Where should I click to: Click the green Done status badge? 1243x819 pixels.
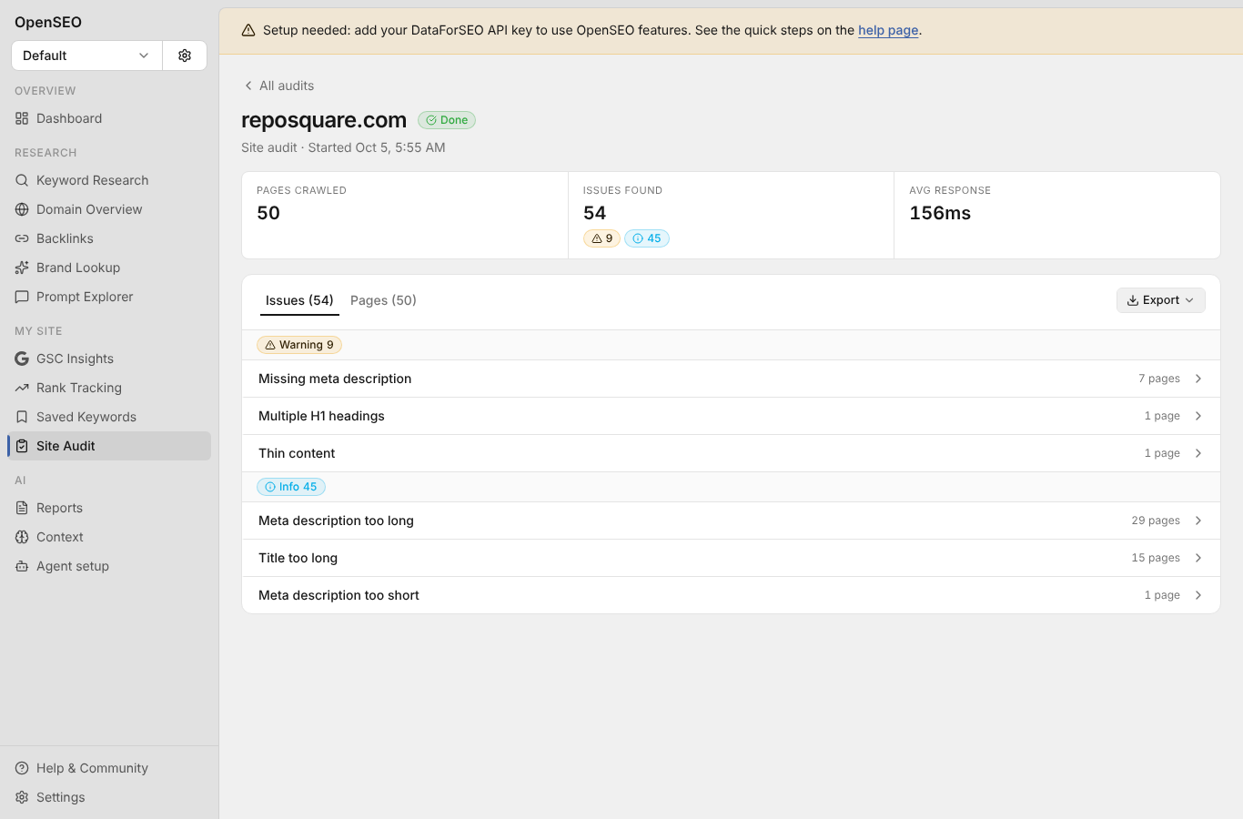447,120
